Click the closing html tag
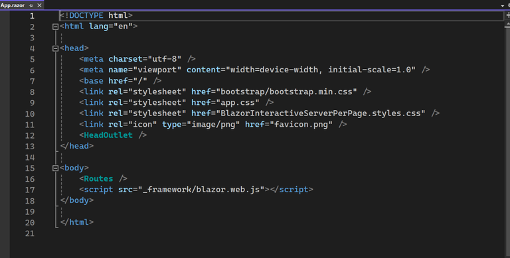 coord(77,222)
